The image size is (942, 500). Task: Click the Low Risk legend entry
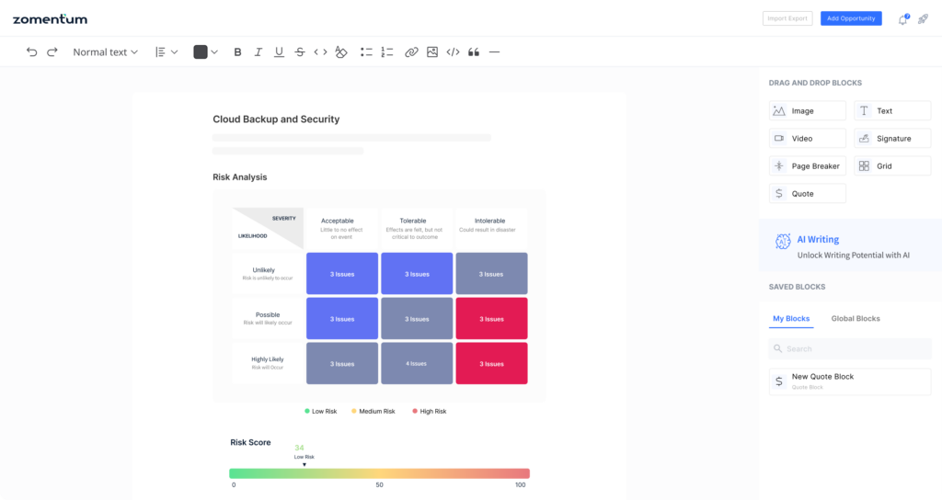(321, 412)
